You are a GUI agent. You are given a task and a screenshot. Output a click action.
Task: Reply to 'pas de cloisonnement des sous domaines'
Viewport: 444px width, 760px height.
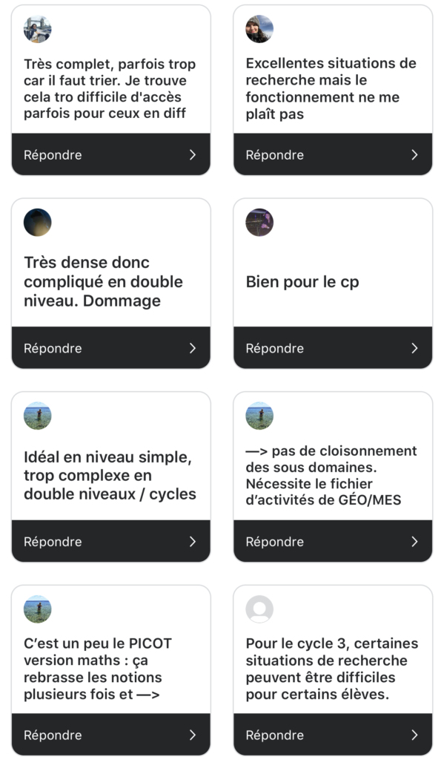point(333,541)
